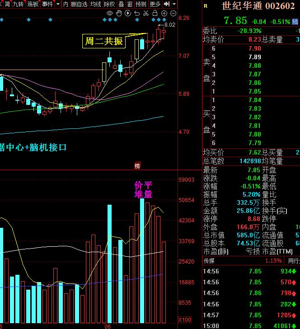Image resolution: width=300 pixels, height=329 pixels.
Task: Click the 振幅 value 5.20%
Action: pyautogui.click(x=252, y=194)
